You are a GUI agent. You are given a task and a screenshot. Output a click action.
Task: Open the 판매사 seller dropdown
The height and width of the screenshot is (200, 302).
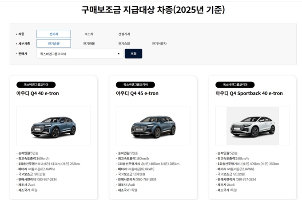coord(80,54)
